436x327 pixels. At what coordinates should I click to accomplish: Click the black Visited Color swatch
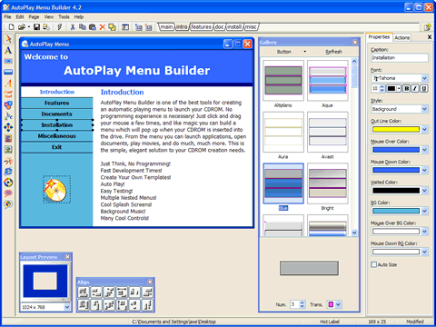click(x=396, y=191)
